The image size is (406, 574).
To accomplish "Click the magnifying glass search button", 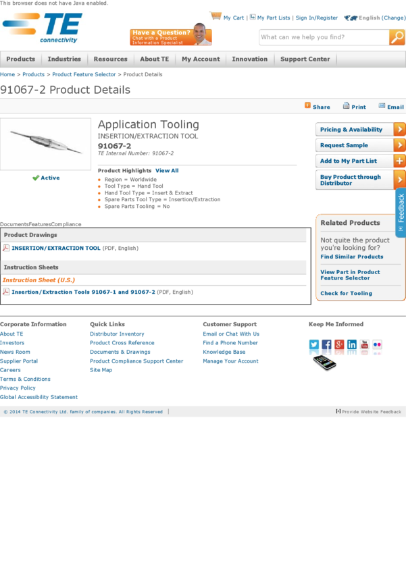I will (397, 37).
